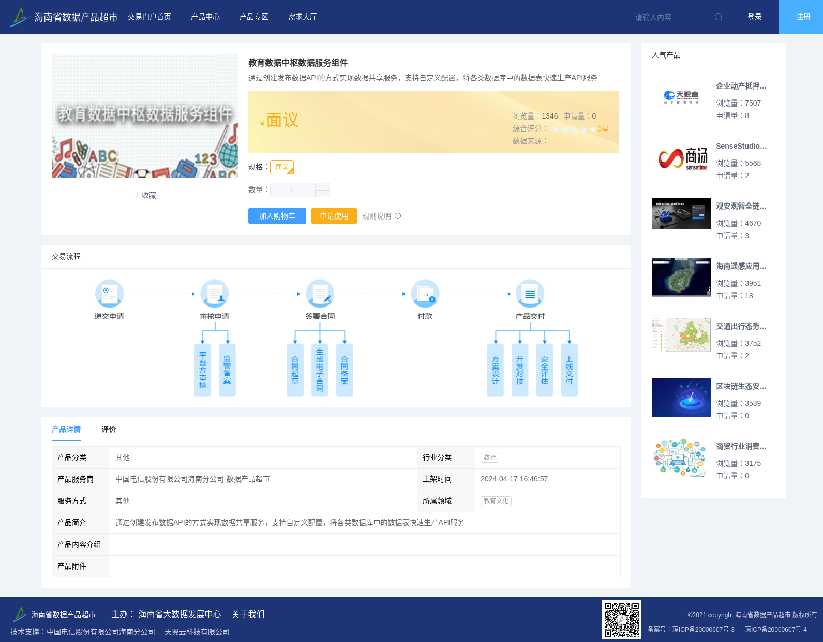Image resolution: width=823 pixels, height=642 pixels.
Task: Click the 琼ICP备20000607号-4 link
Action: [776, 629]
